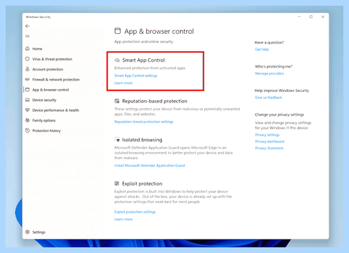Open Privacy settings link
The image size is (349, 253).
pos(267,135)
